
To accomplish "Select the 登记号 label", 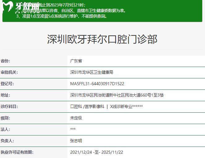I will [x=7, y=84].
